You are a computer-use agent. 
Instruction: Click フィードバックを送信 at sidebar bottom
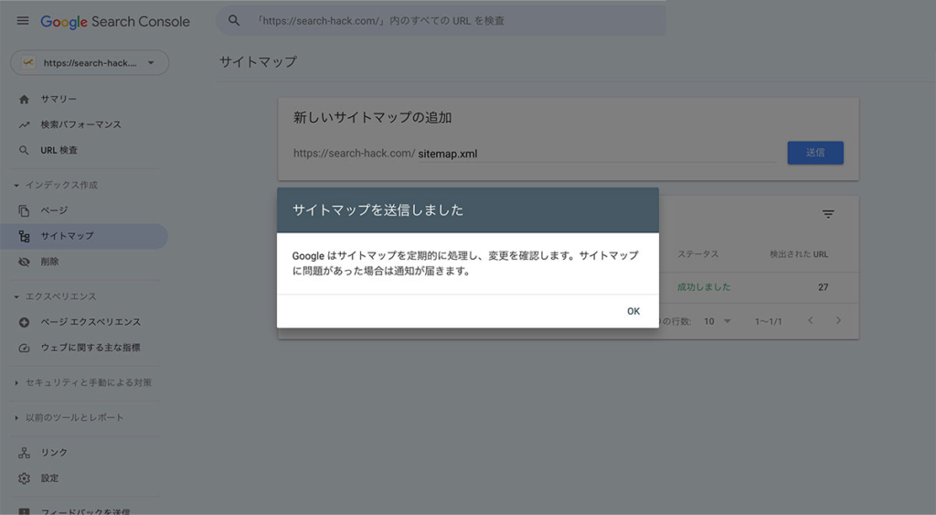83,510
